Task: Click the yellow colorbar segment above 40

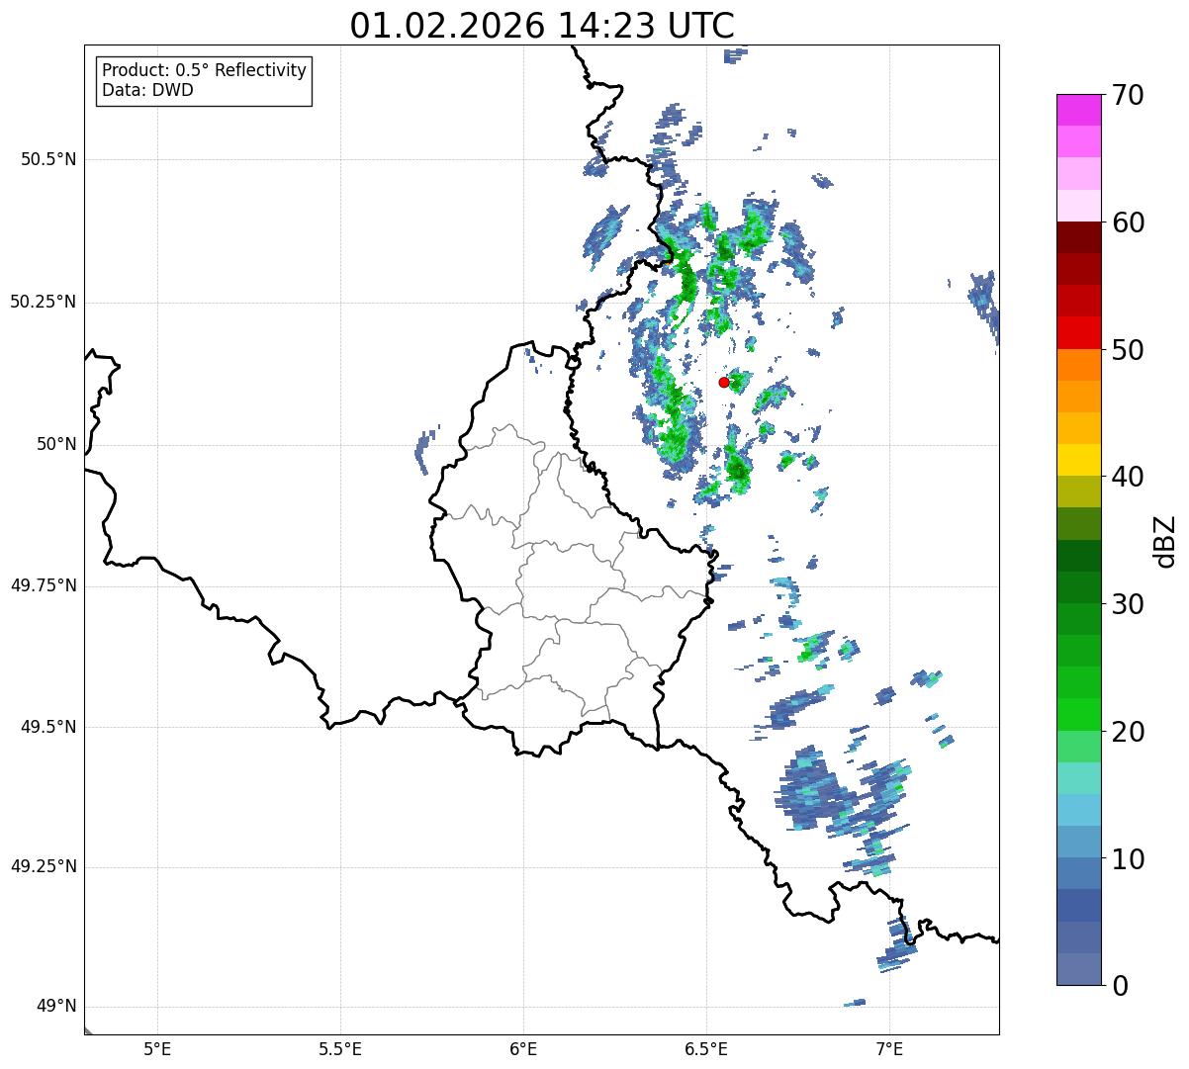Action: [1079, 460]
